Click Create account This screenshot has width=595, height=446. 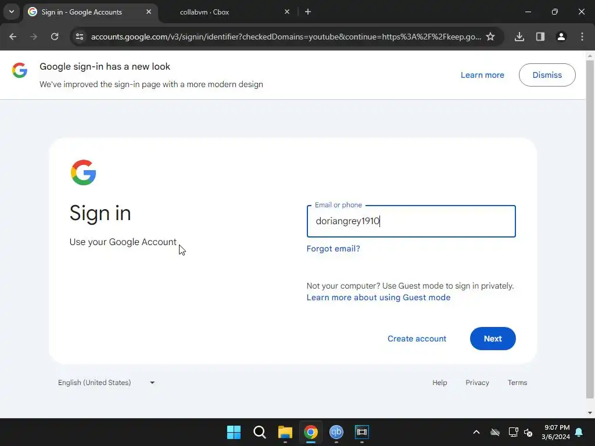click(x=417, y=339)
